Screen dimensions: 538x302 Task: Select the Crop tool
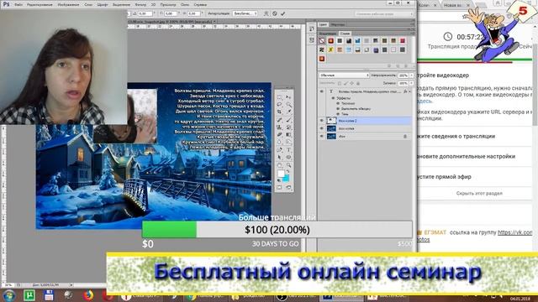(x=279, y=112)
